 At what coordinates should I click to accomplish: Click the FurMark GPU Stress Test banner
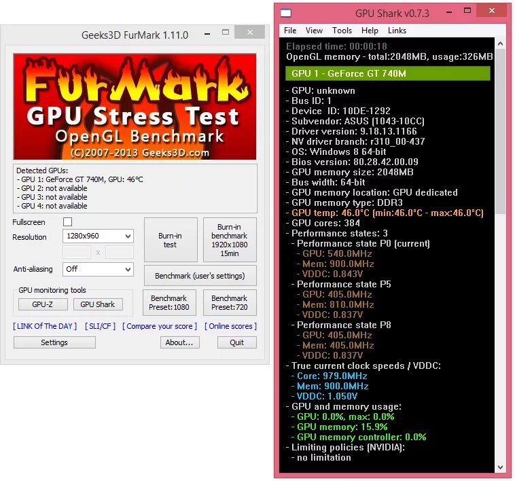(x=135, y=107)
